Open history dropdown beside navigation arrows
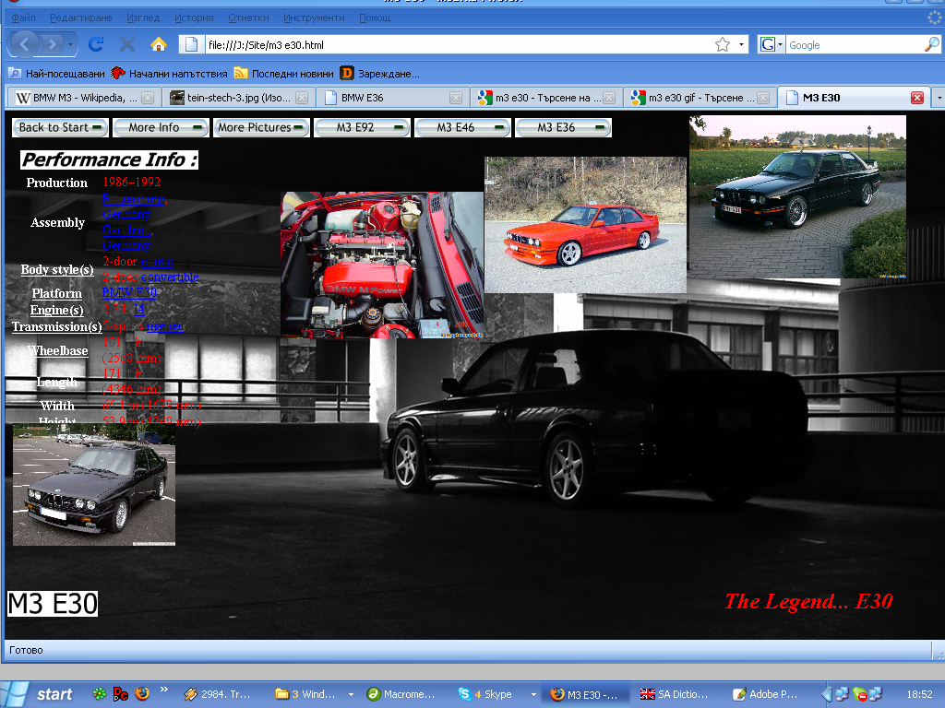 point(70,44)
